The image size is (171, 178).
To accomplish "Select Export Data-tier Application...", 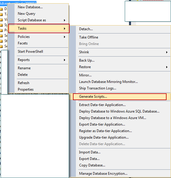I will click(102, 124).
